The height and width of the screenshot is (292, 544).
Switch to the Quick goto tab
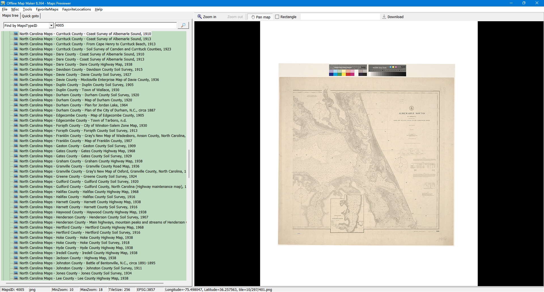(x=30, y=16)
